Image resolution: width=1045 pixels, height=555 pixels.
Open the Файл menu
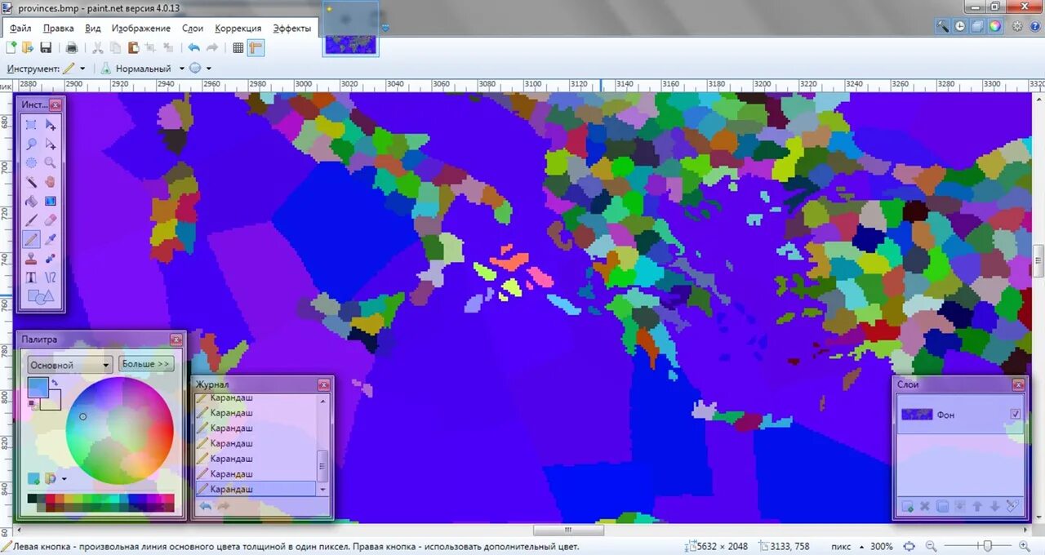pos(20,28)
